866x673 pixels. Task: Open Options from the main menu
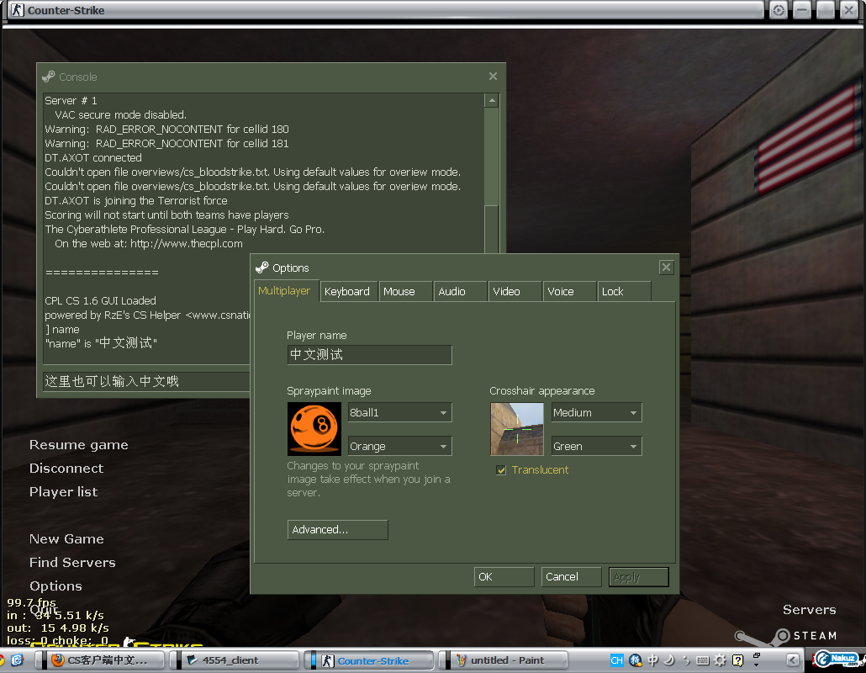(x=55, y=586)
